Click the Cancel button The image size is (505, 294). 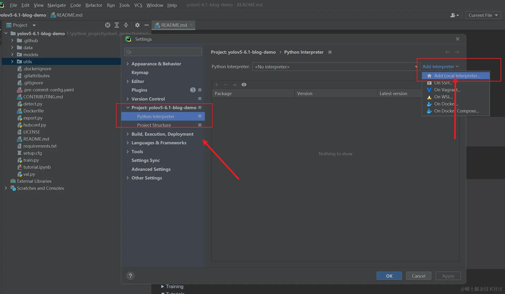(418, 276)
